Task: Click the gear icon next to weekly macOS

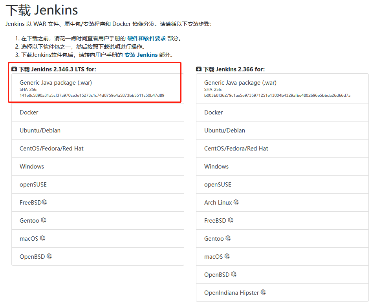Action: tap(227, 256)
